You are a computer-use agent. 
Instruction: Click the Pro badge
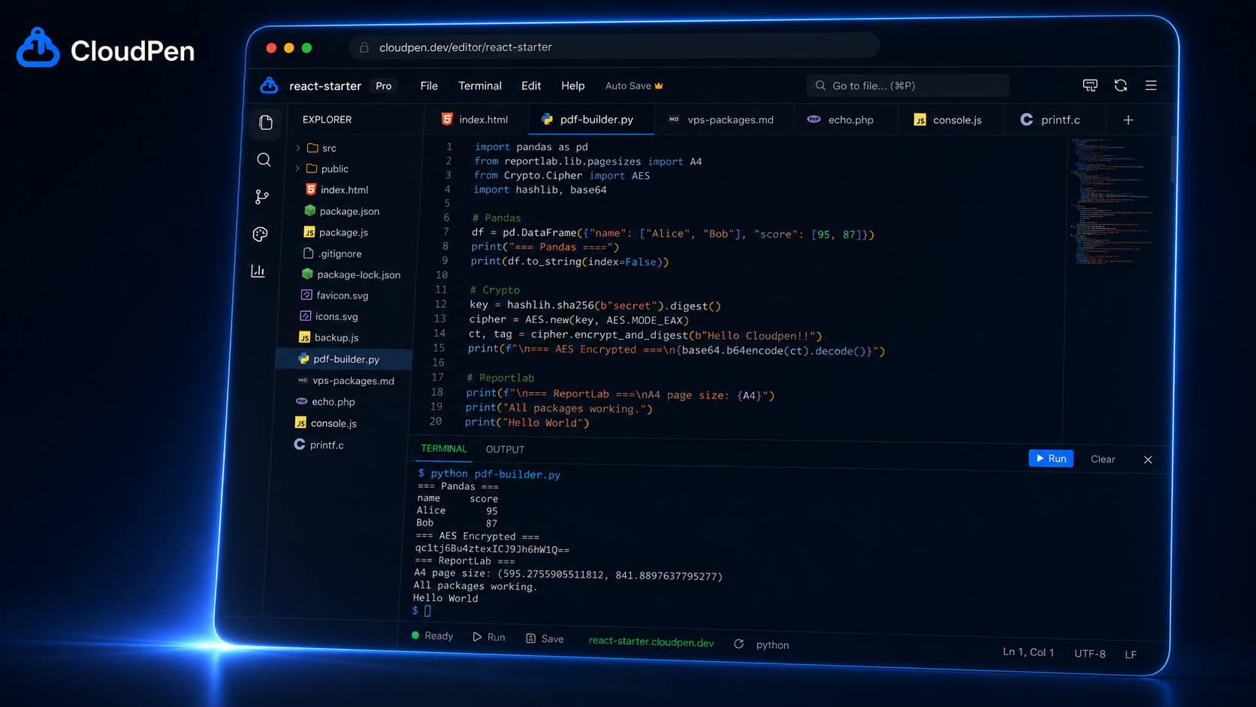384,86
